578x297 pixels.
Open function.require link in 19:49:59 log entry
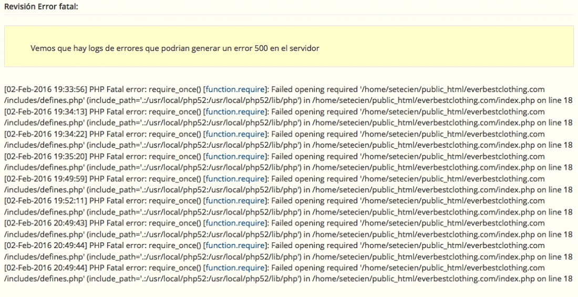(235, 179)
